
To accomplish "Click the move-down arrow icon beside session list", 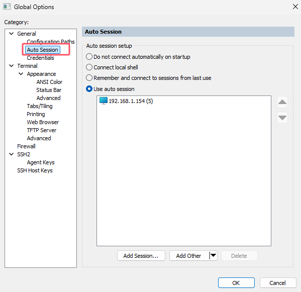I will (282, 118).
